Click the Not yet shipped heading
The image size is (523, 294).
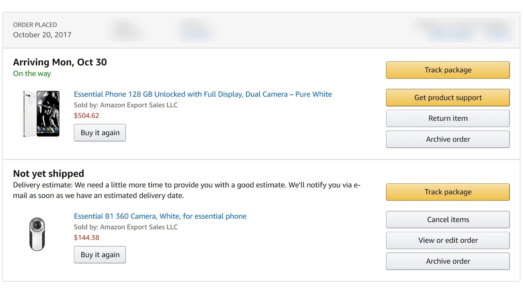coord(49,174)
